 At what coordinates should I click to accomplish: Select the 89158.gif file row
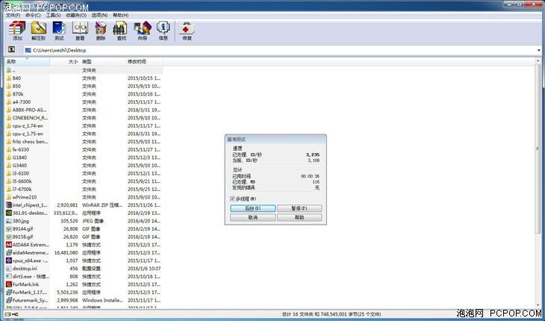click(x=84, y=237)
